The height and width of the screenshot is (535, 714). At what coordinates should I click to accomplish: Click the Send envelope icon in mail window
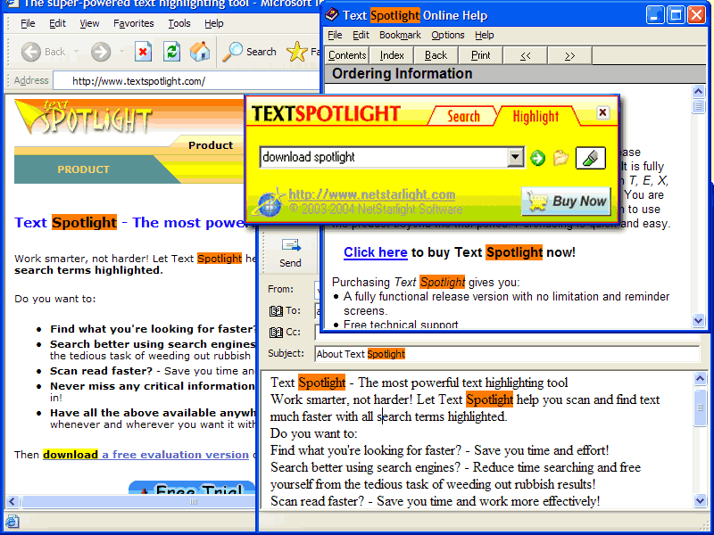pos(291,245)
